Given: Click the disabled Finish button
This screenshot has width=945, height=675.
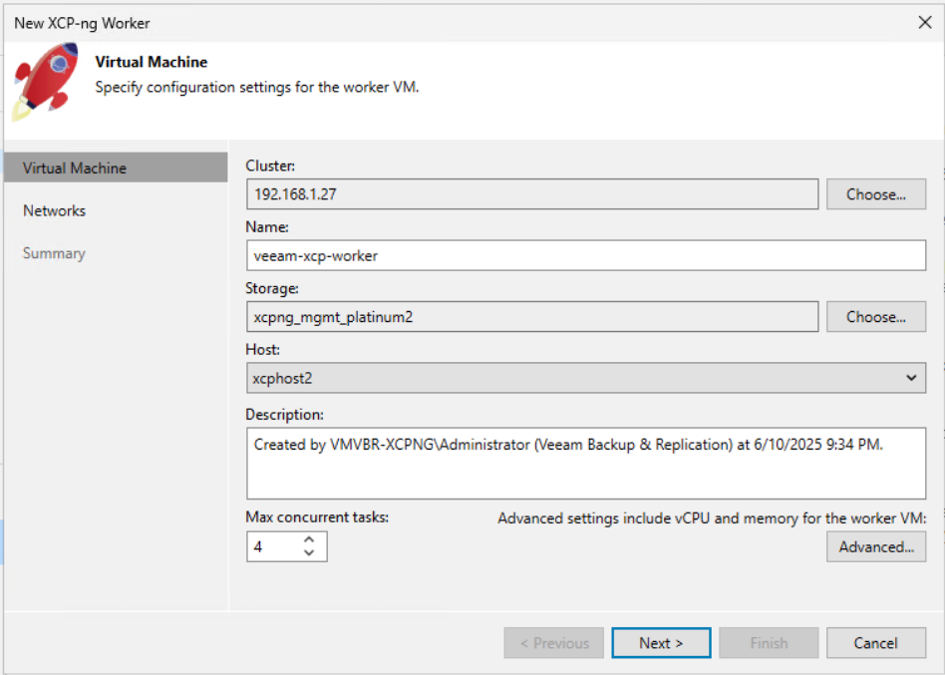Looking at the screenshot, I should pos(769,643).
